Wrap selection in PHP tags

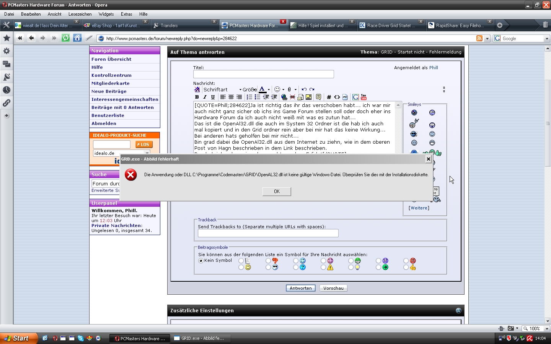[345, 97]
